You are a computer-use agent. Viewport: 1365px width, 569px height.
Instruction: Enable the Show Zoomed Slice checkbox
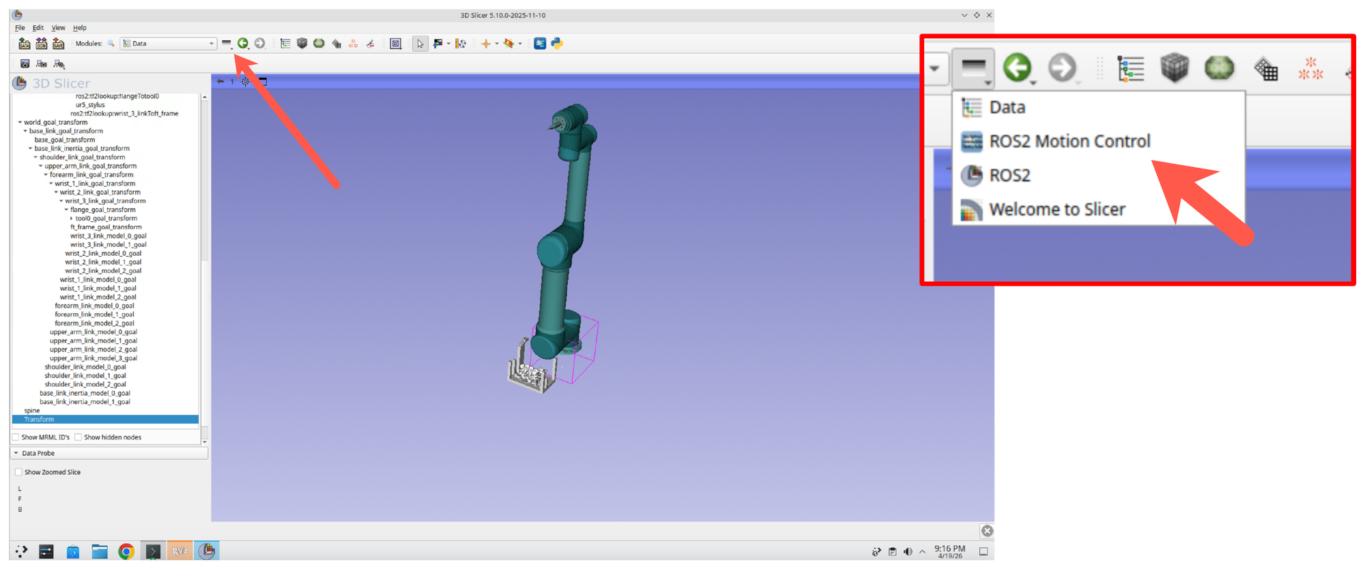[x=18, y=472]
